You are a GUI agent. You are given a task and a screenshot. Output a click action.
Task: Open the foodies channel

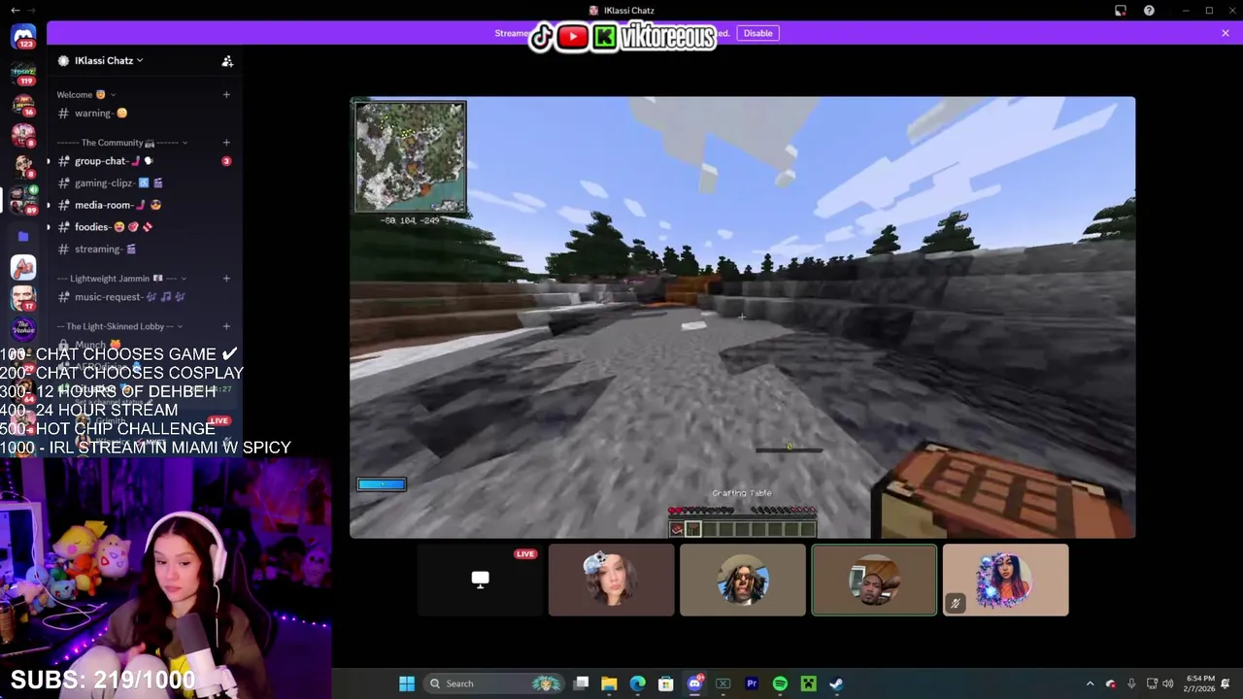coord(144,227)
